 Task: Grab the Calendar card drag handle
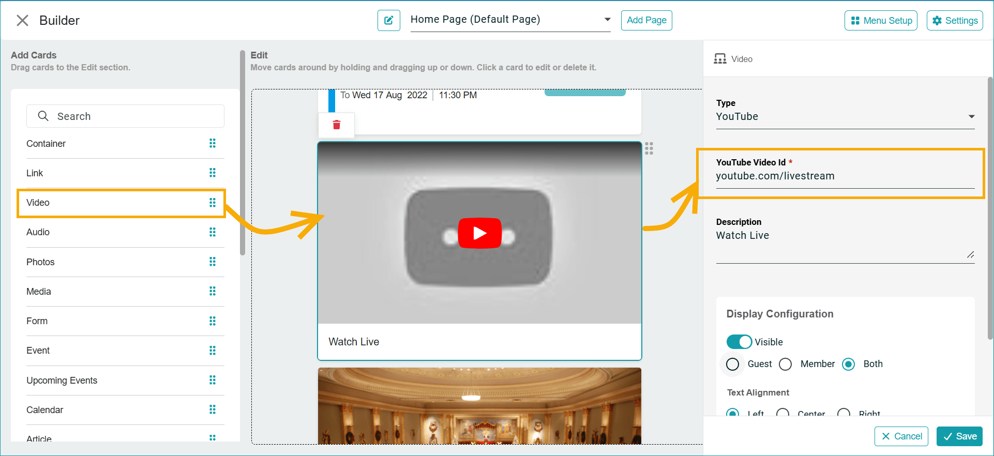coord(213,409)
